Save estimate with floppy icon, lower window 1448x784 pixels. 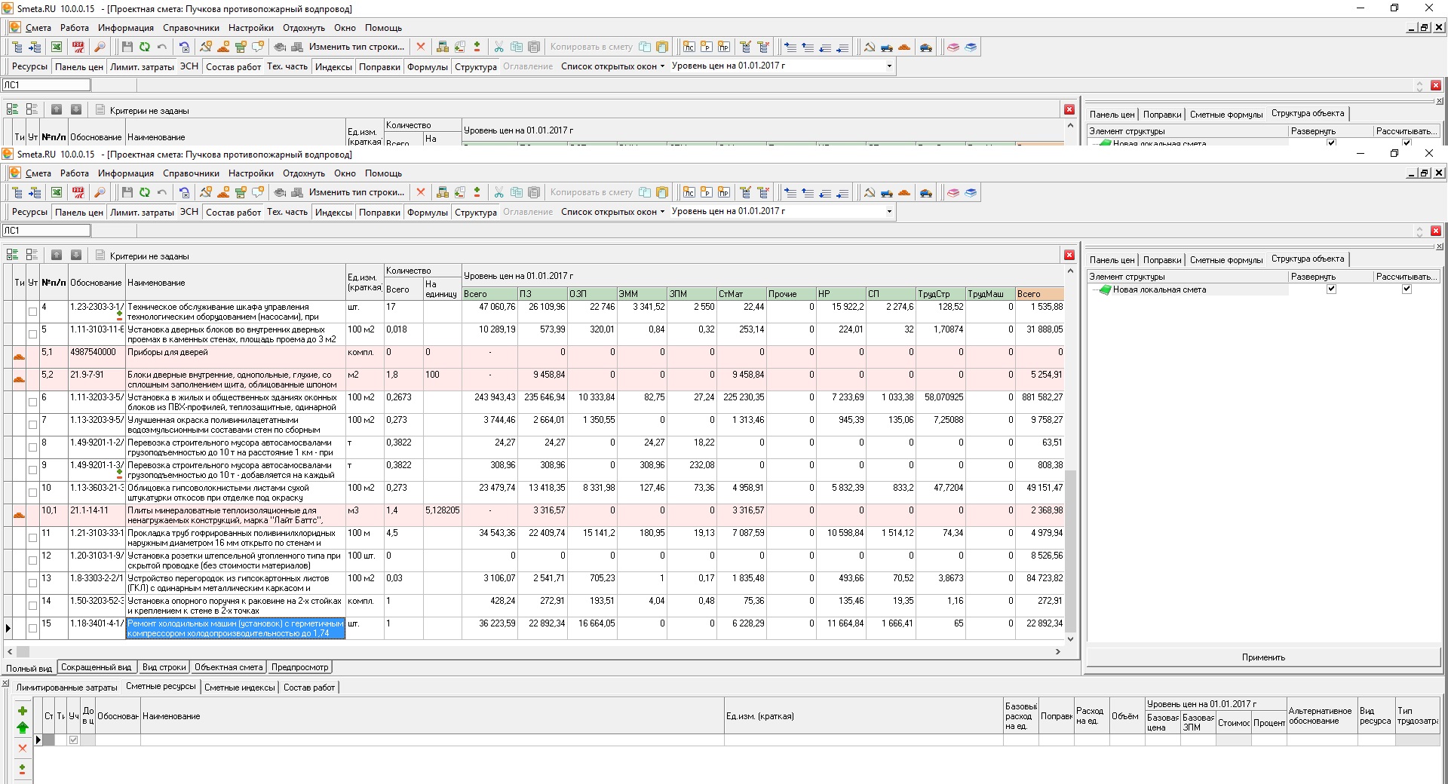[x=127, y=193]
